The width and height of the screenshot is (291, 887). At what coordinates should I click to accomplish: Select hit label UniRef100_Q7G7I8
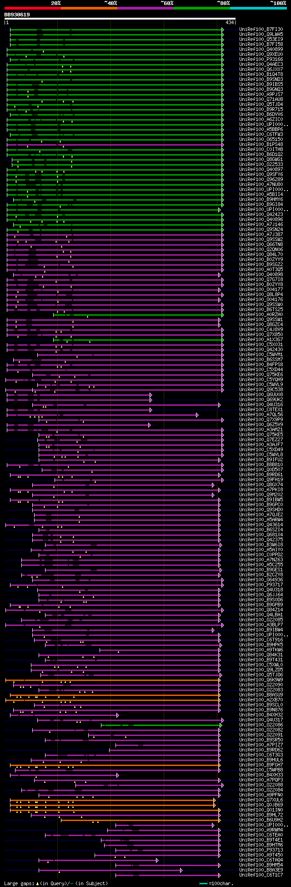(x=261, y=279)
